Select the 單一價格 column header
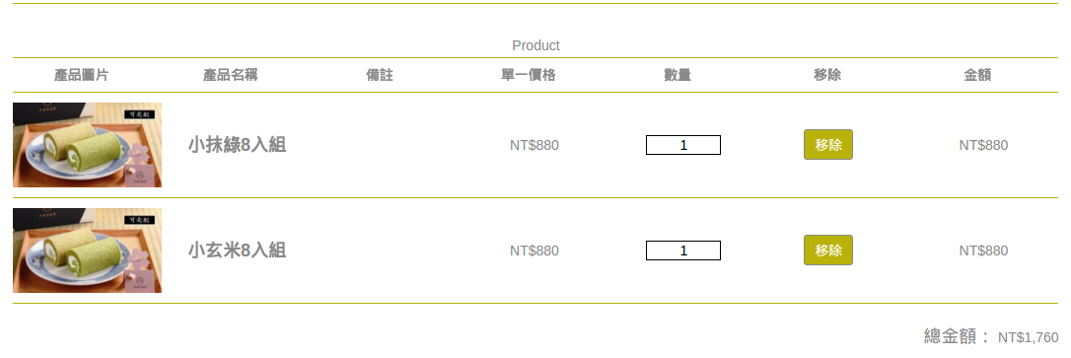1071x358 pixels. pyautogui.click(x=528, y=75)
